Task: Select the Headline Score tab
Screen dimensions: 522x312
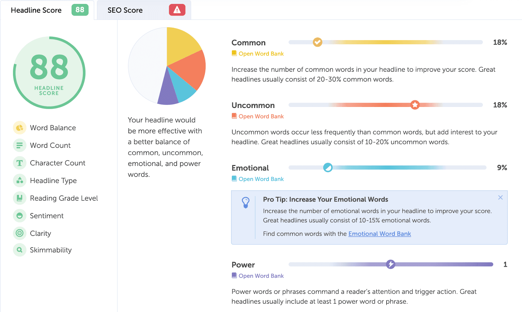Action: click(36, 10)
